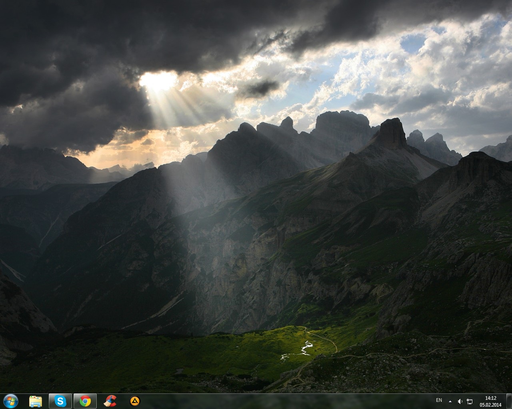Click the sunburst breaking through the clouds
This screenshot has height=409, width=512.
(x=158, y=81)
